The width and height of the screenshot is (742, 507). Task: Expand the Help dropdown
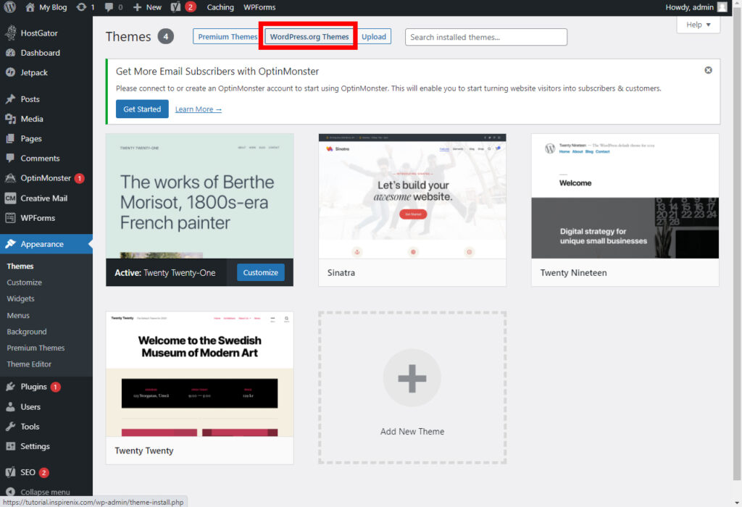[x=699, y=25]
